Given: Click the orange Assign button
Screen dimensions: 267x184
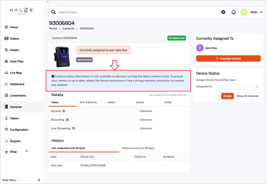Looking at the screenshot, I should click(227, 96).
